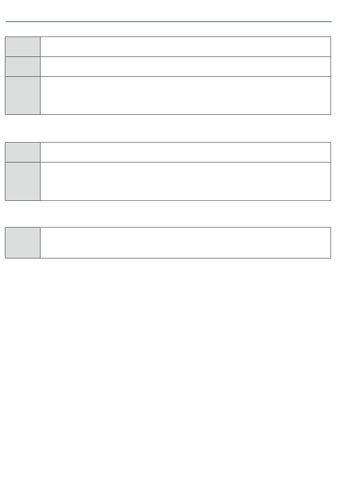Viewport: 337px width, 489px height.
Task: Click the blue horizontal rule at page top
Action: coord(168,22)
